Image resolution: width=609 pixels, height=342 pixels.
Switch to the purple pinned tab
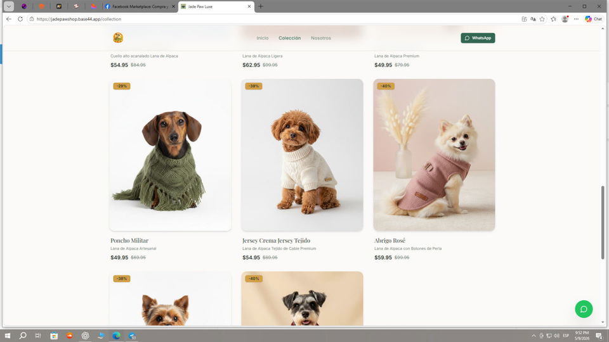click(x=24, y=6)
